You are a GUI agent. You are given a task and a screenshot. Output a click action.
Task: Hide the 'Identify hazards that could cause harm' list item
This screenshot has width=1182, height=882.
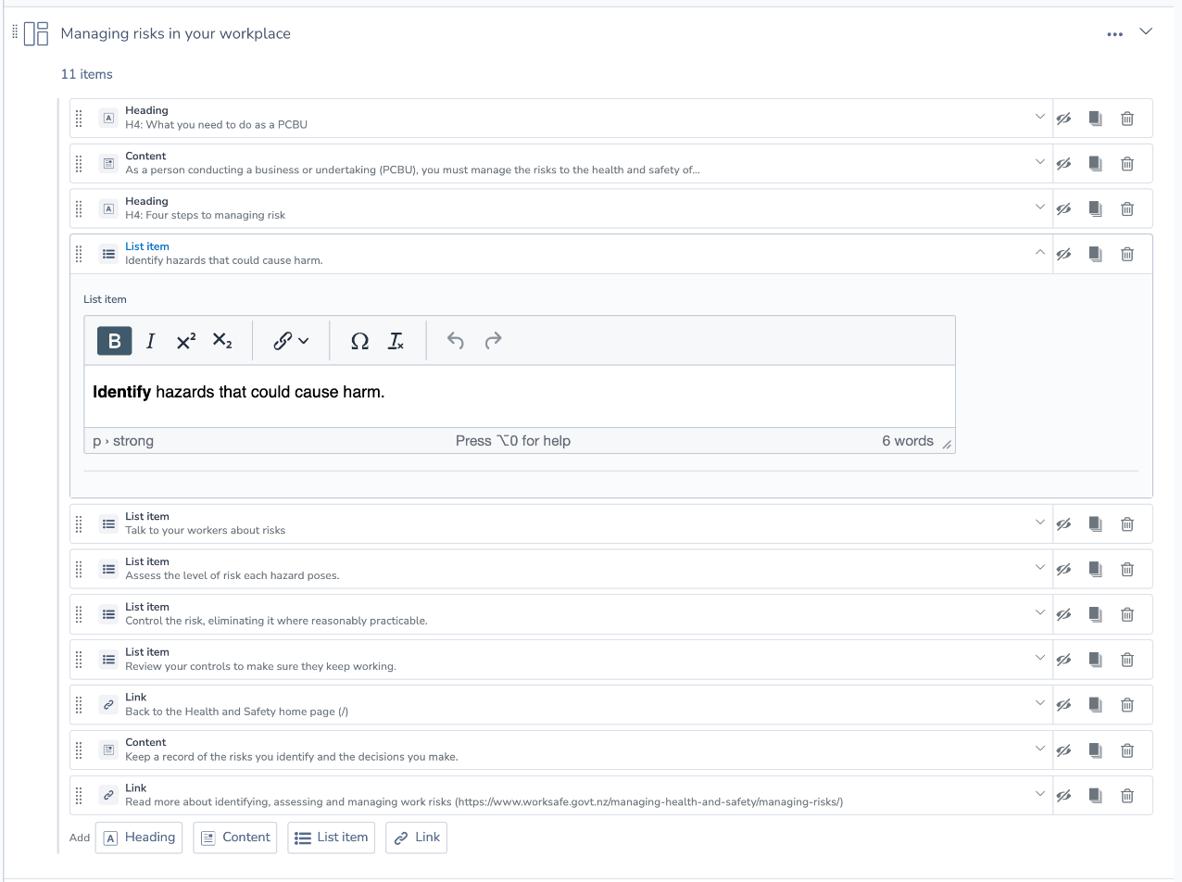click(1063, 254)
